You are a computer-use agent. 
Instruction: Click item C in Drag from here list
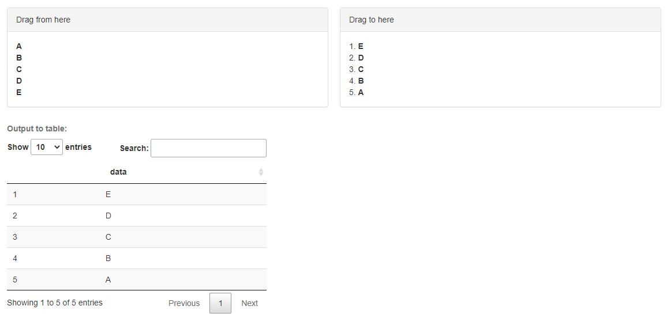coord(19,69)
